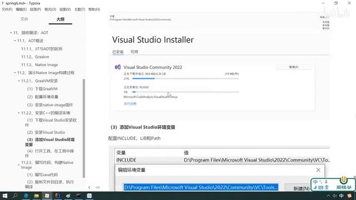Click the outline sidebar vertical scrollbar
The image size is (356, 200).
pos(84,128)
